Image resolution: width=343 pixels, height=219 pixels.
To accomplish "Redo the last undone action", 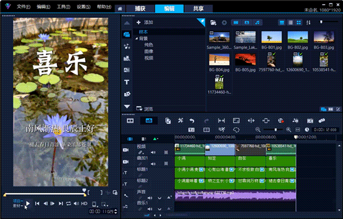I will pos(206,121).
